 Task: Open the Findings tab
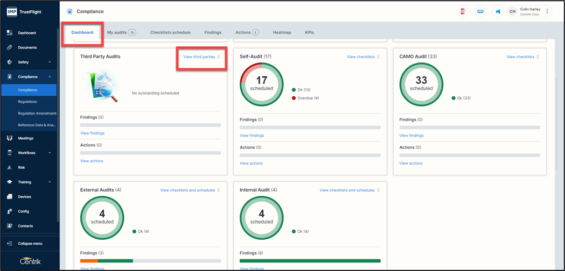[213, 32]
